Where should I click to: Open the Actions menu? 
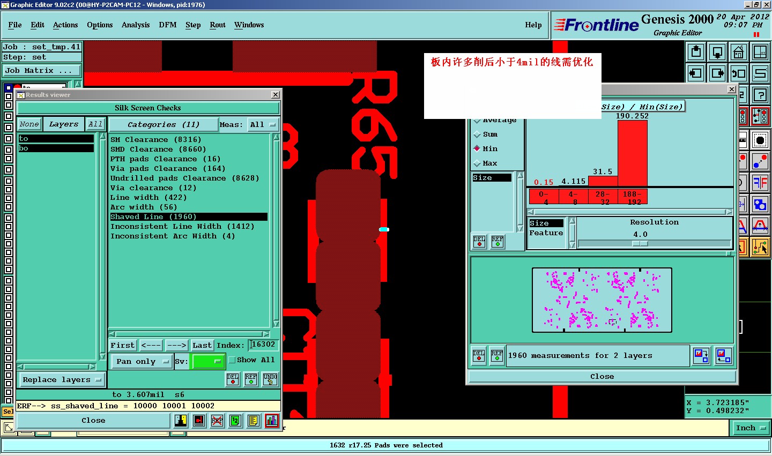point(65,25)
